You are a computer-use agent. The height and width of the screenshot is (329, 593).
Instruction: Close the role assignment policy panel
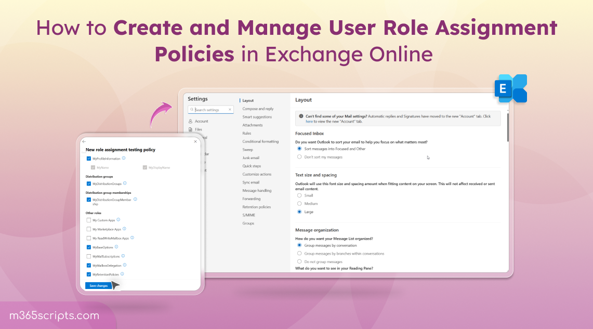point(195,141)
